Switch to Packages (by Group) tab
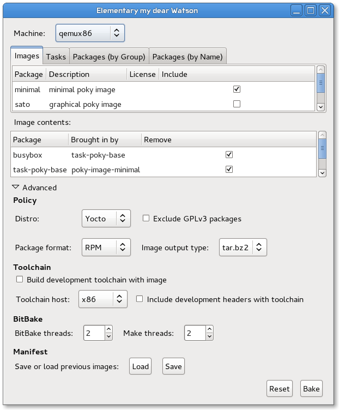 (x=109, y=57)
